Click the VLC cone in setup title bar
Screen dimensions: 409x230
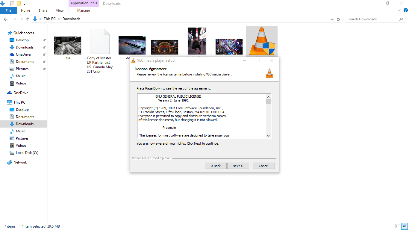click(133, 60)
